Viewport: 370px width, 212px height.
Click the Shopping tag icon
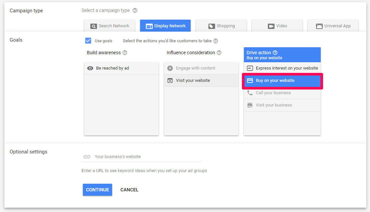pyautogui.click(x=212, y=26)
